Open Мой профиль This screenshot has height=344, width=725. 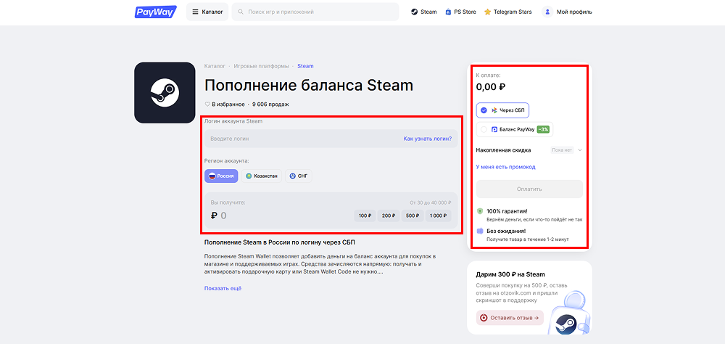coord(568,12)
